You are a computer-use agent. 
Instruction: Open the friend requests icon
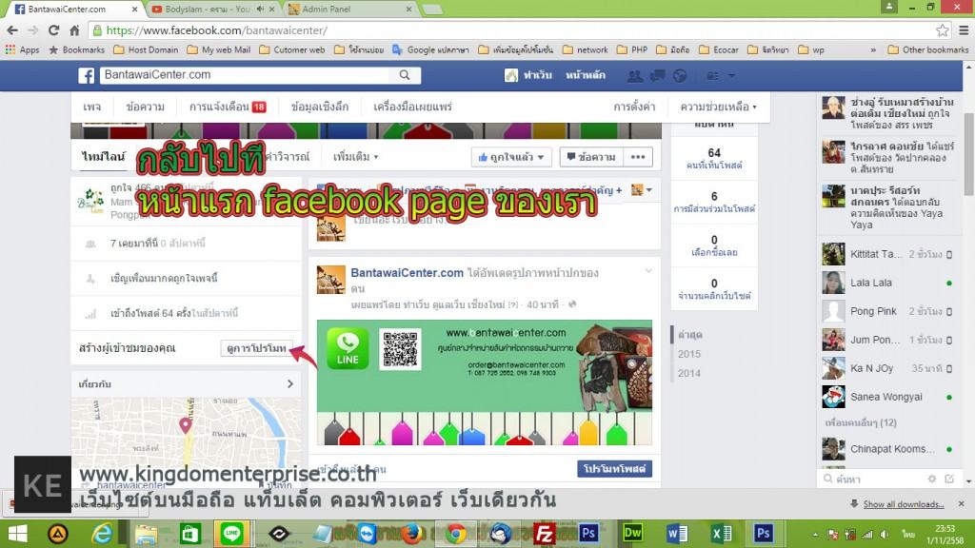636,76
